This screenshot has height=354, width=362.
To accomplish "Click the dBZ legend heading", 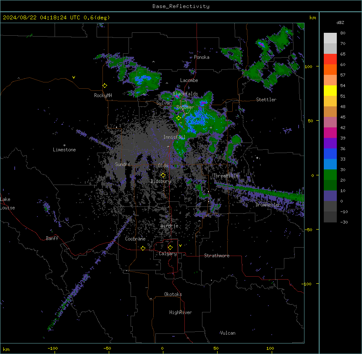I will pos(340,22).
